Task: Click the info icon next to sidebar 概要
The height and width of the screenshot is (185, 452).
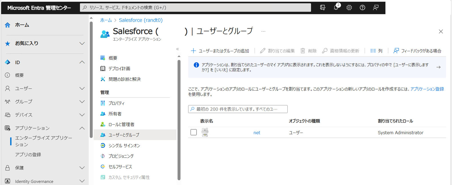Action: coord(8,75)
